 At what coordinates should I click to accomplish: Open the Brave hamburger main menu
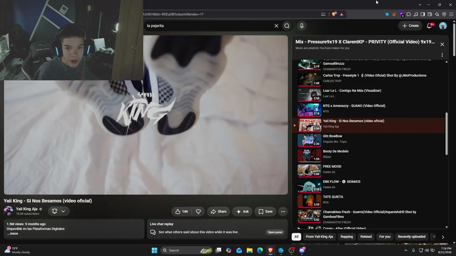pos(451,14)
